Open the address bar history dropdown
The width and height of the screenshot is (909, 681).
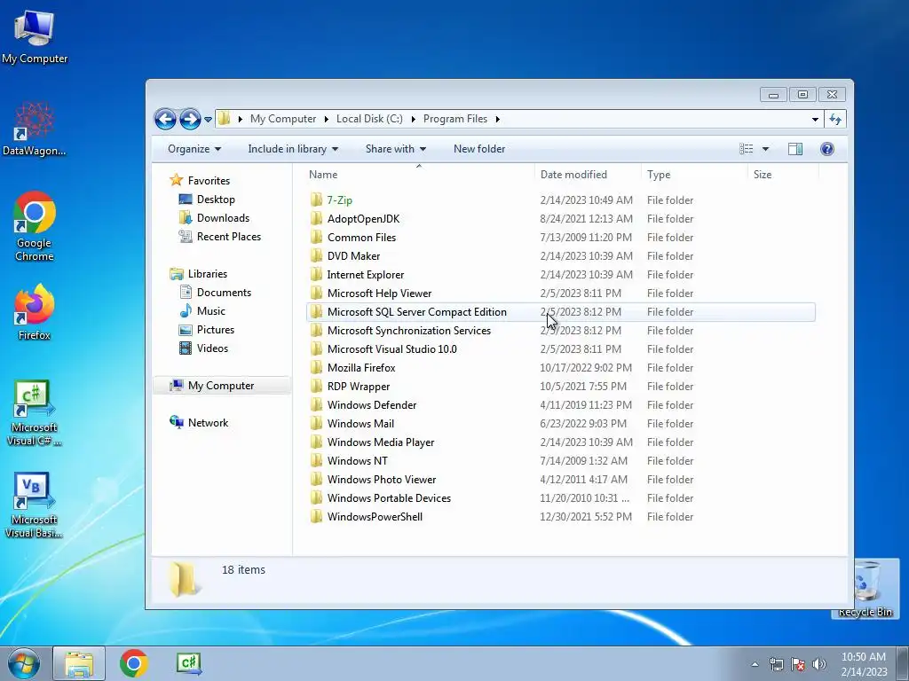coord(815,120)
